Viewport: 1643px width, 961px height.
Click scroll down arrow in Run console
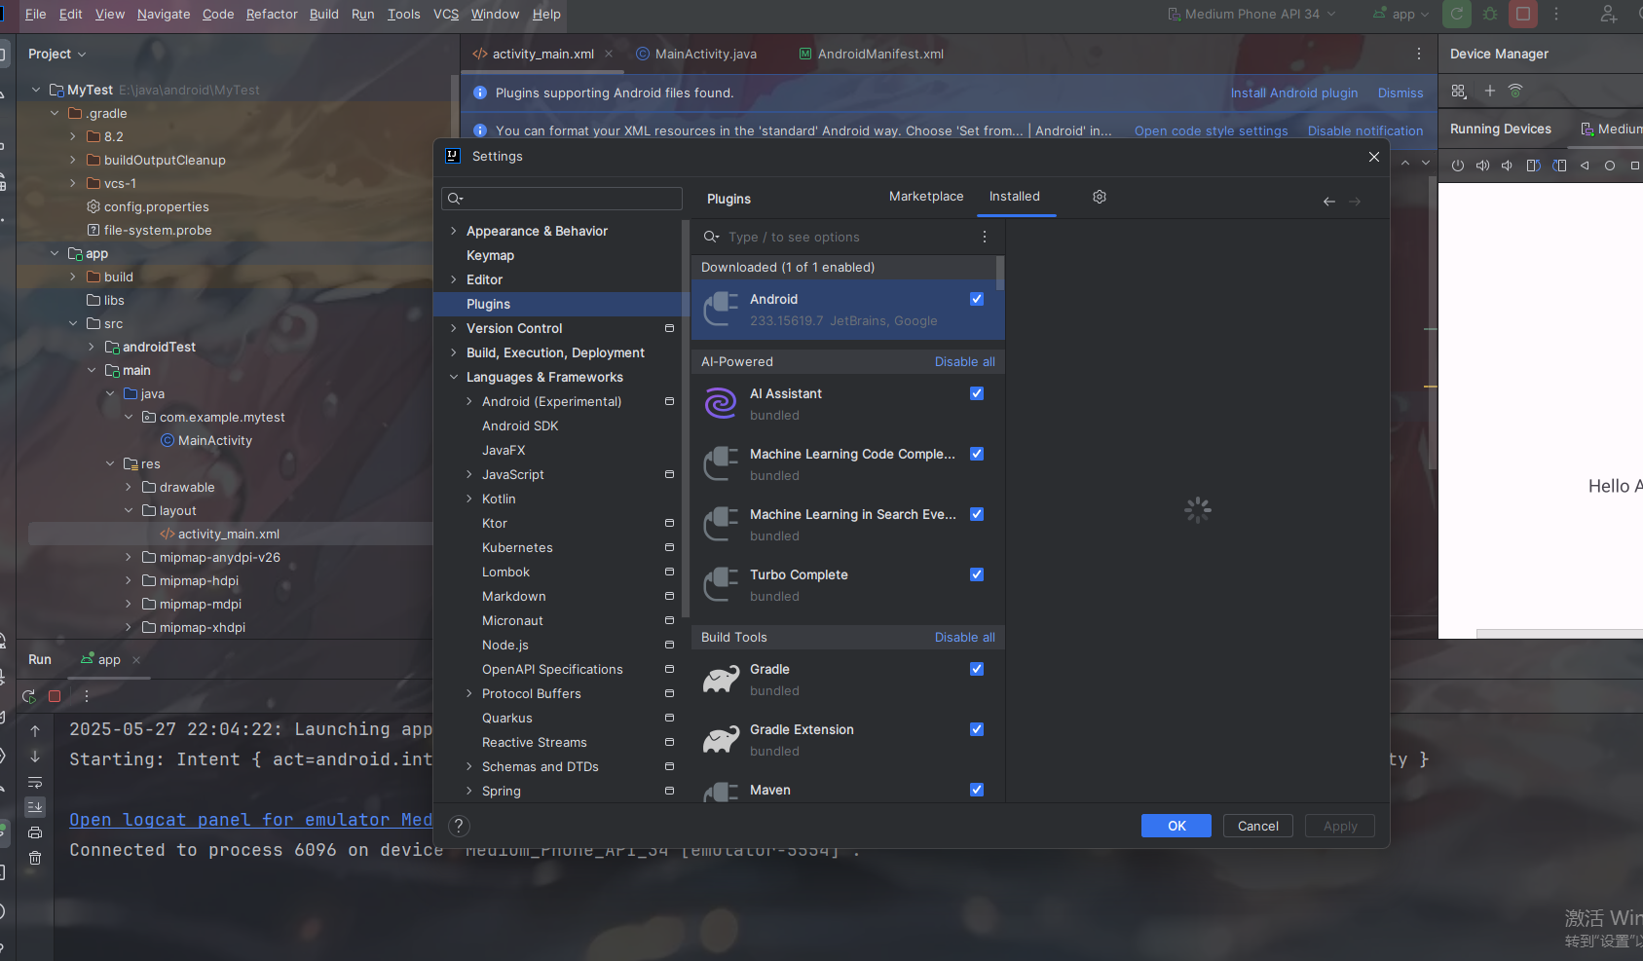[35, 757]
